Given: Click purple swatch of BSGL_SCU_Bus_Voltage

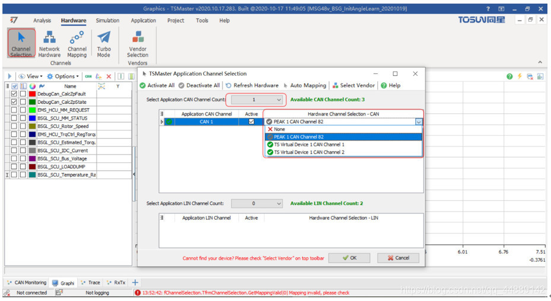Looking at the screenshot, I should (x=33, y=158).
